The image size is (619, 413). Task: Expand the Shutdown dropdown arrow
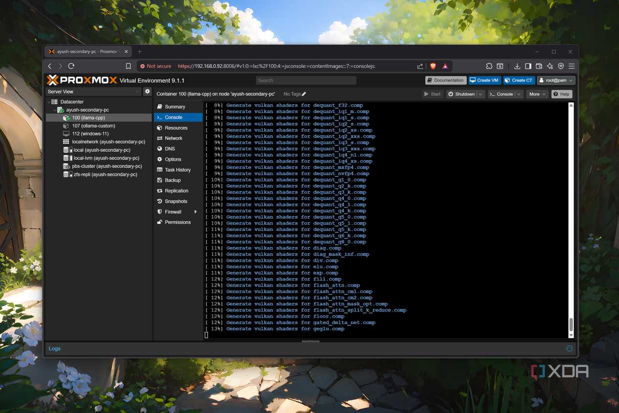click(x=481, y=94)
